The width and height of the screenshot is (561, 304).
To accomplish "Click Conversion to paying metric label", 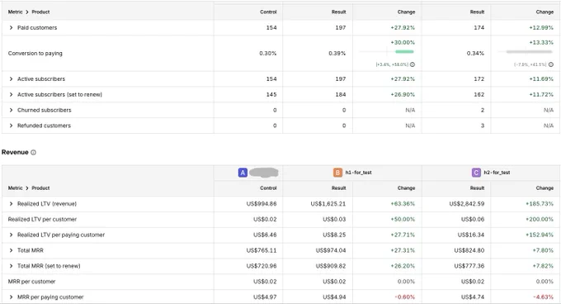I will click(35, 54).
